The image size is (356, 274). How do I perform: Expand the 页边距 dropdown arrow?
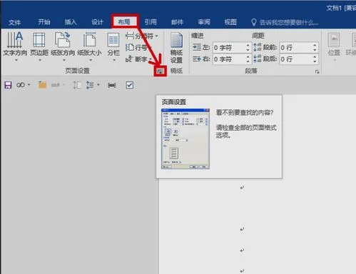pyautogui.click(x=40, y=60)
